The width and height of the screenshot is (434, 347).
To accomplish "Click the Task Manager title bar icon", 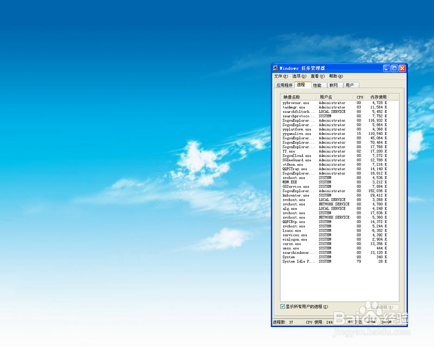I will point(276,68).
